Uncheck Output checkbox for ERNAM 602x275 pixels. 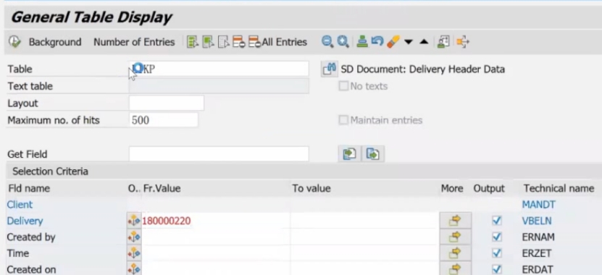pos(497,237)
